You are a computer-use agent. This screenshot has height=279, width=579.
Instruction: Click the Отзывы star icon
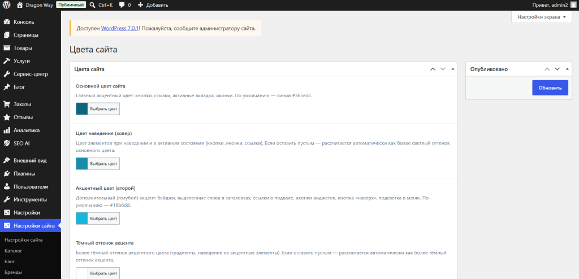coord(7,117)
